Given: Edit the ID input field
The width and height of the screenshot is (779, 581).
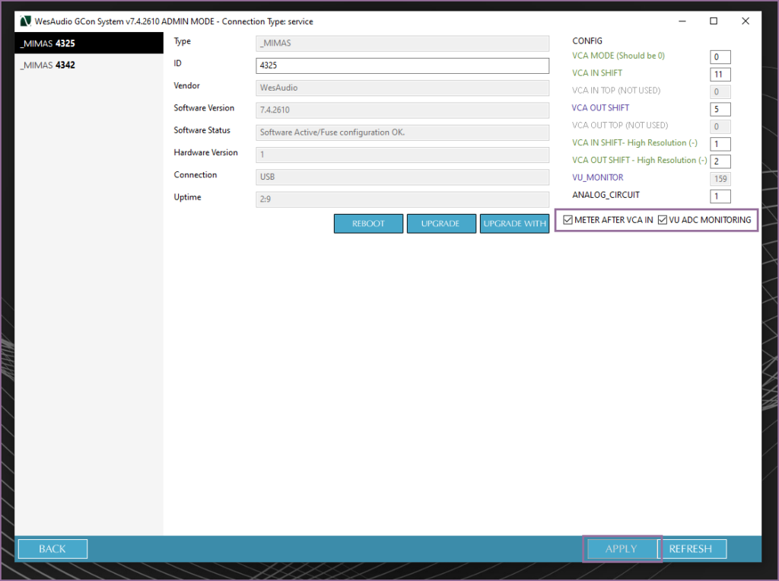Looking at the screenshot, I should coord(402,65).
